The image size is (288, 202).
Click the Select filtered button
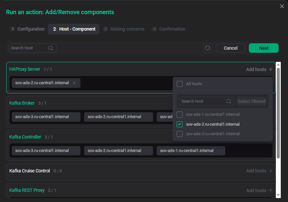point(252,101)
